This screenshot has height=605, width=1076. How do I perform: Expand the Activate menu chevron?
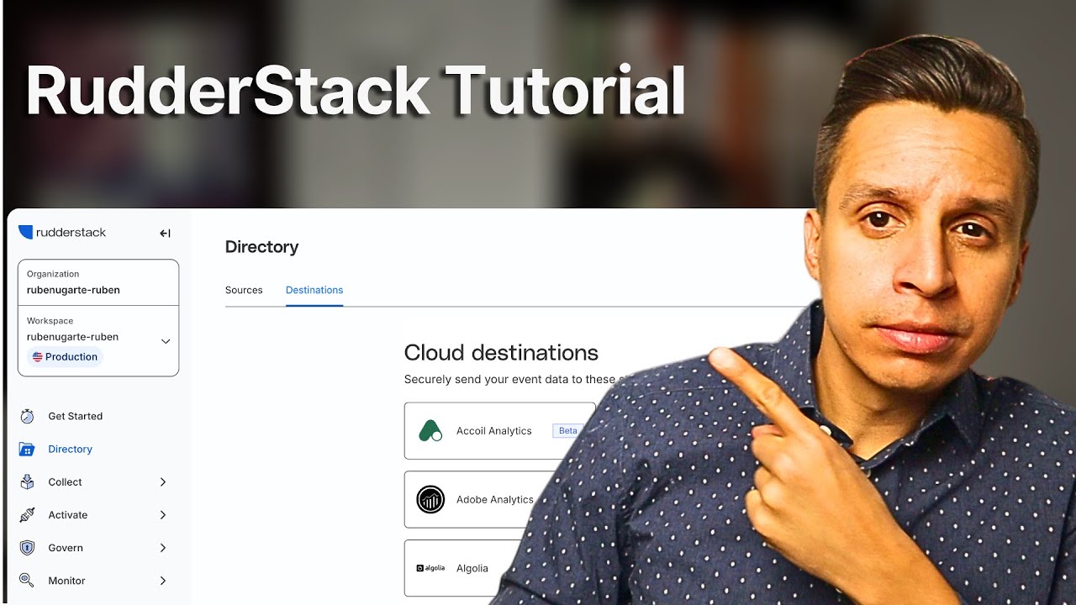point(163,515)
